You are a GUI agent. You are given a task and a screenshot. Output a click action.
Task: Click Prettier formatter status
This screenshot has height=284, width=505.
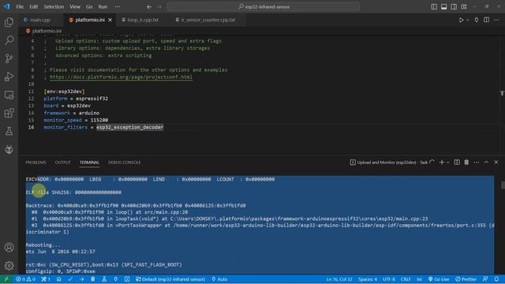click(x=466, y=279)
